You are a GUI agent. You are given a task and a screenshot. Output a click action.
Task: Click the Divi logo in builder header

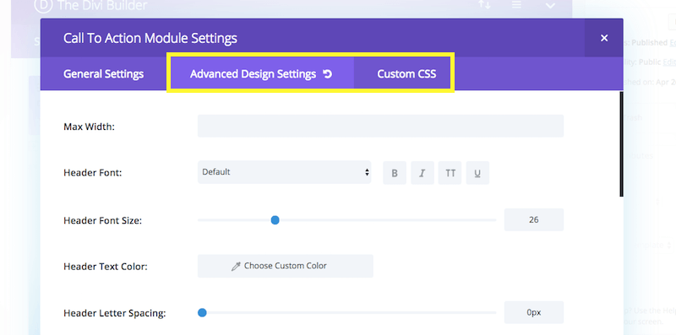tap(43, 6)
